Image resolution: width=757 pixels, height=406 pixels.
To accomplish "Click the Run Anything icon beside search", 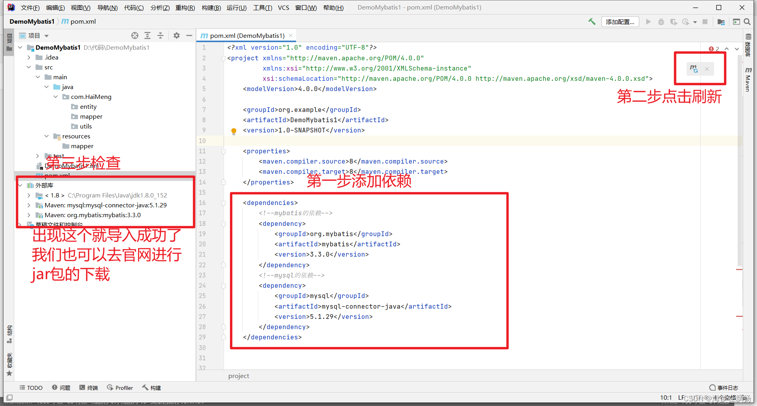I will (x=736, y=22).
